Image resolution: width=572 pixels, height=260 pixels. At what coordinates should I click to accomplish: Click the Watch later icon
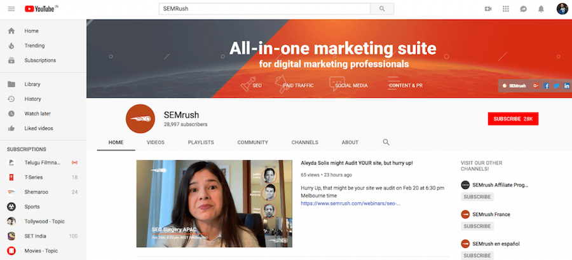point(11,113)
